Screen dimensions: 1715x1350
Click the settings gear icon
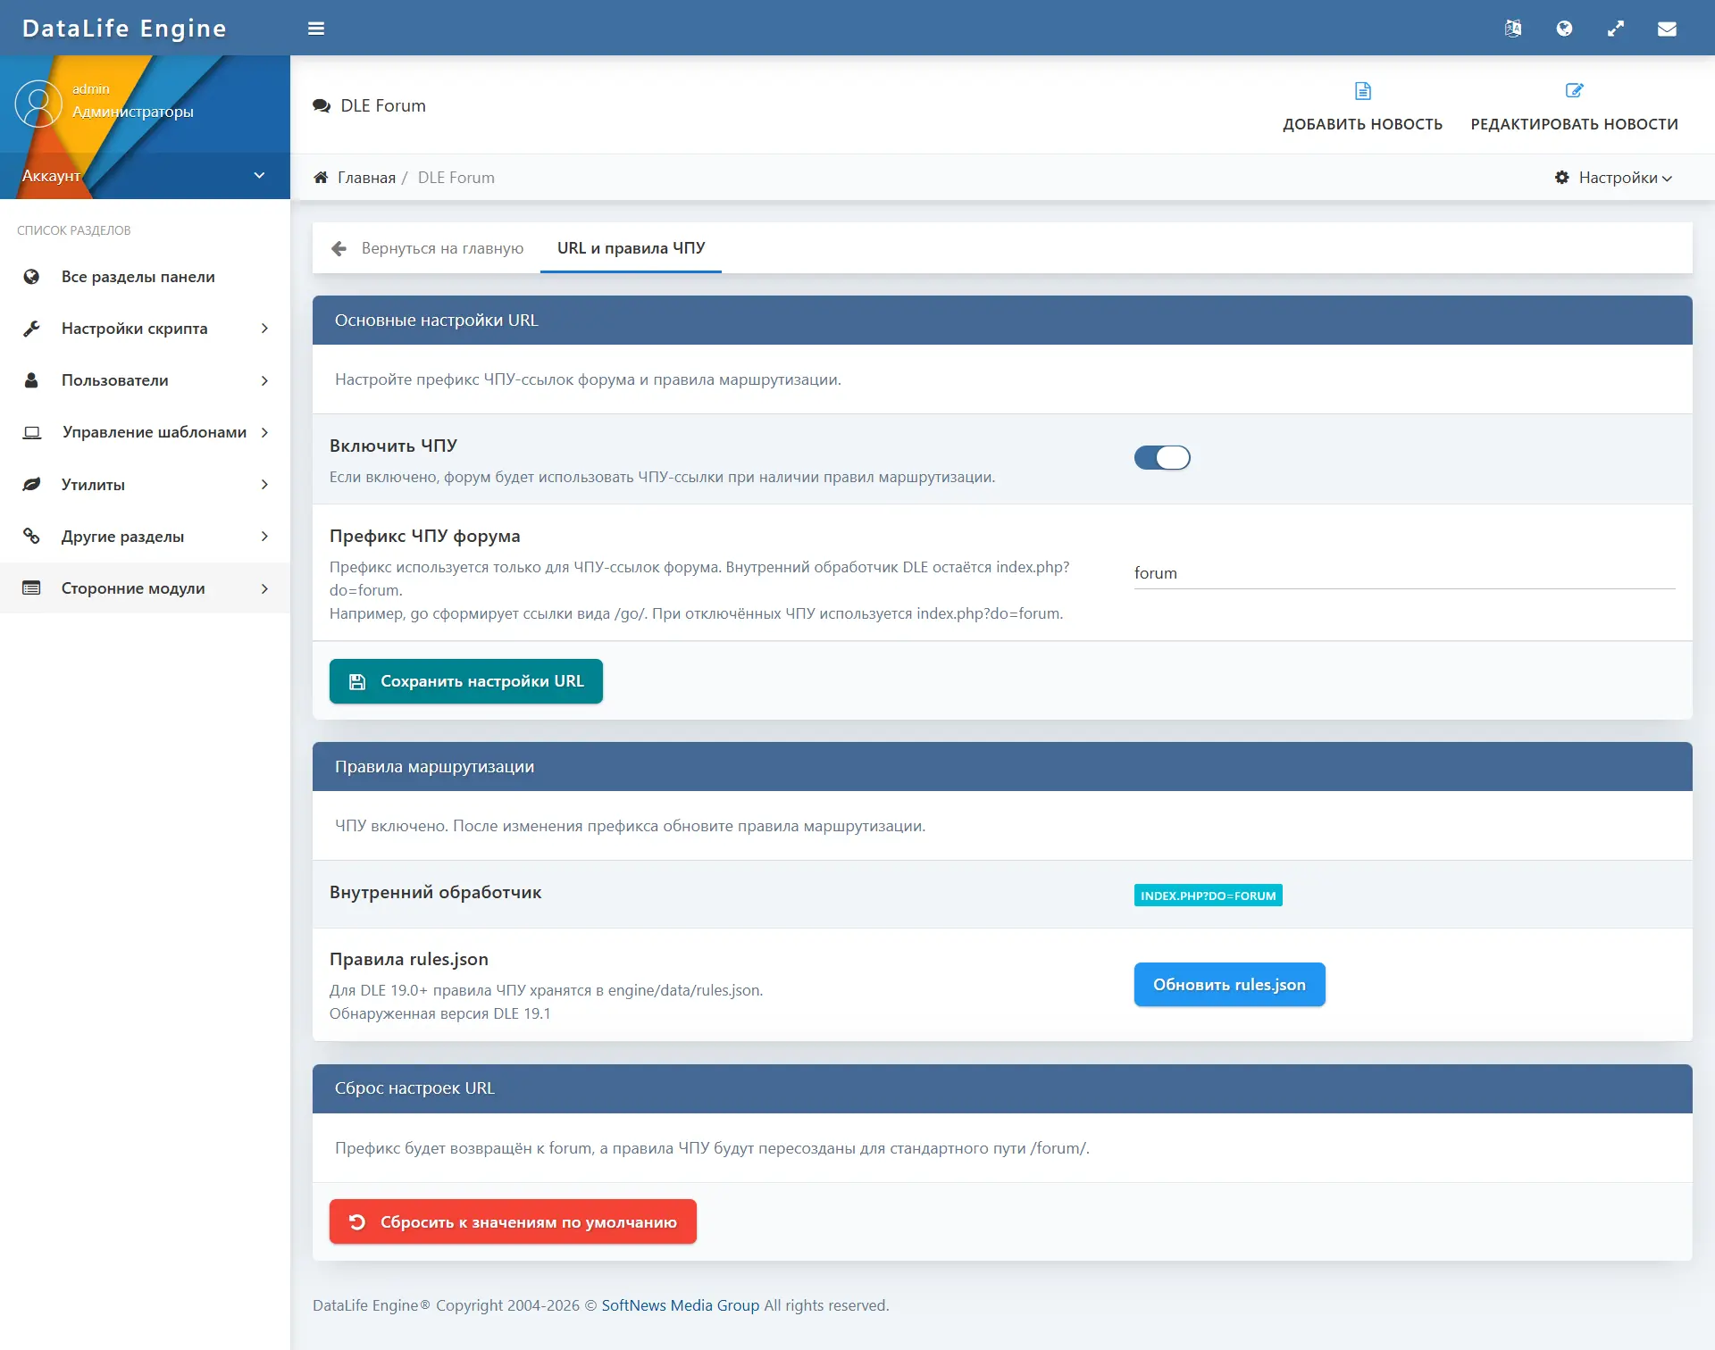[x=1562, y=177]
